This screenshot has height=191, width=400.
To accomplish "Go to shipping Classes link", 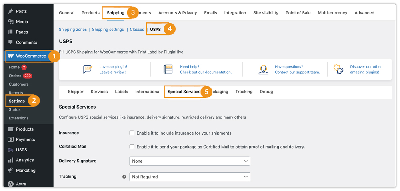I will (x=137, y=30).
